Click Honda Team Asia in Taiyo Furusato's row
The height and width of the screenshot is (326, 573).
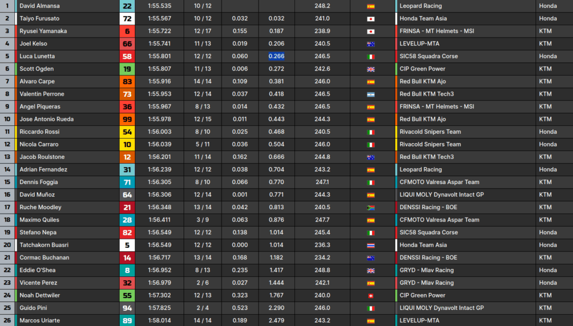coord(423,18)
